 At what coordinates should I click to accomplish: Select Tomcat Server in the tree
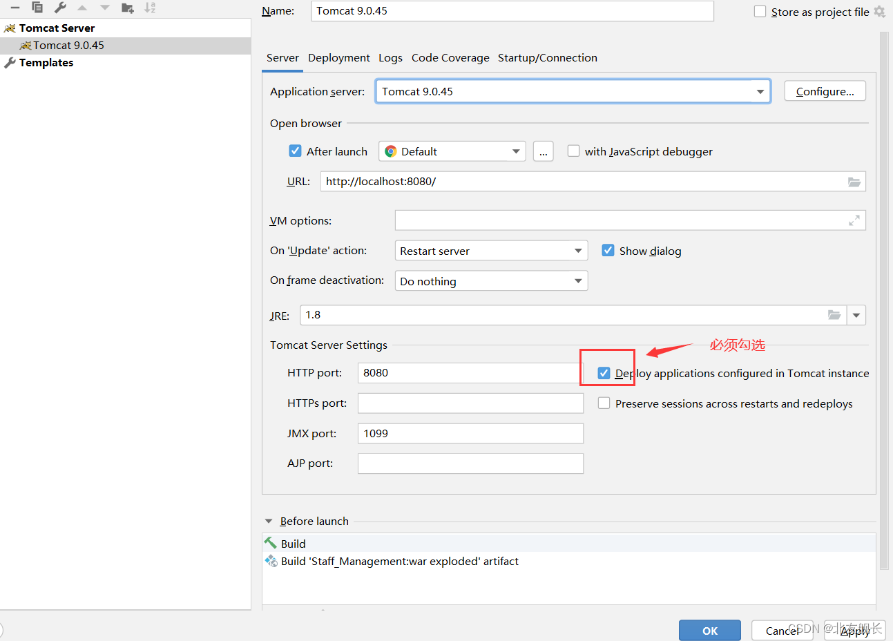pos(125,28)
